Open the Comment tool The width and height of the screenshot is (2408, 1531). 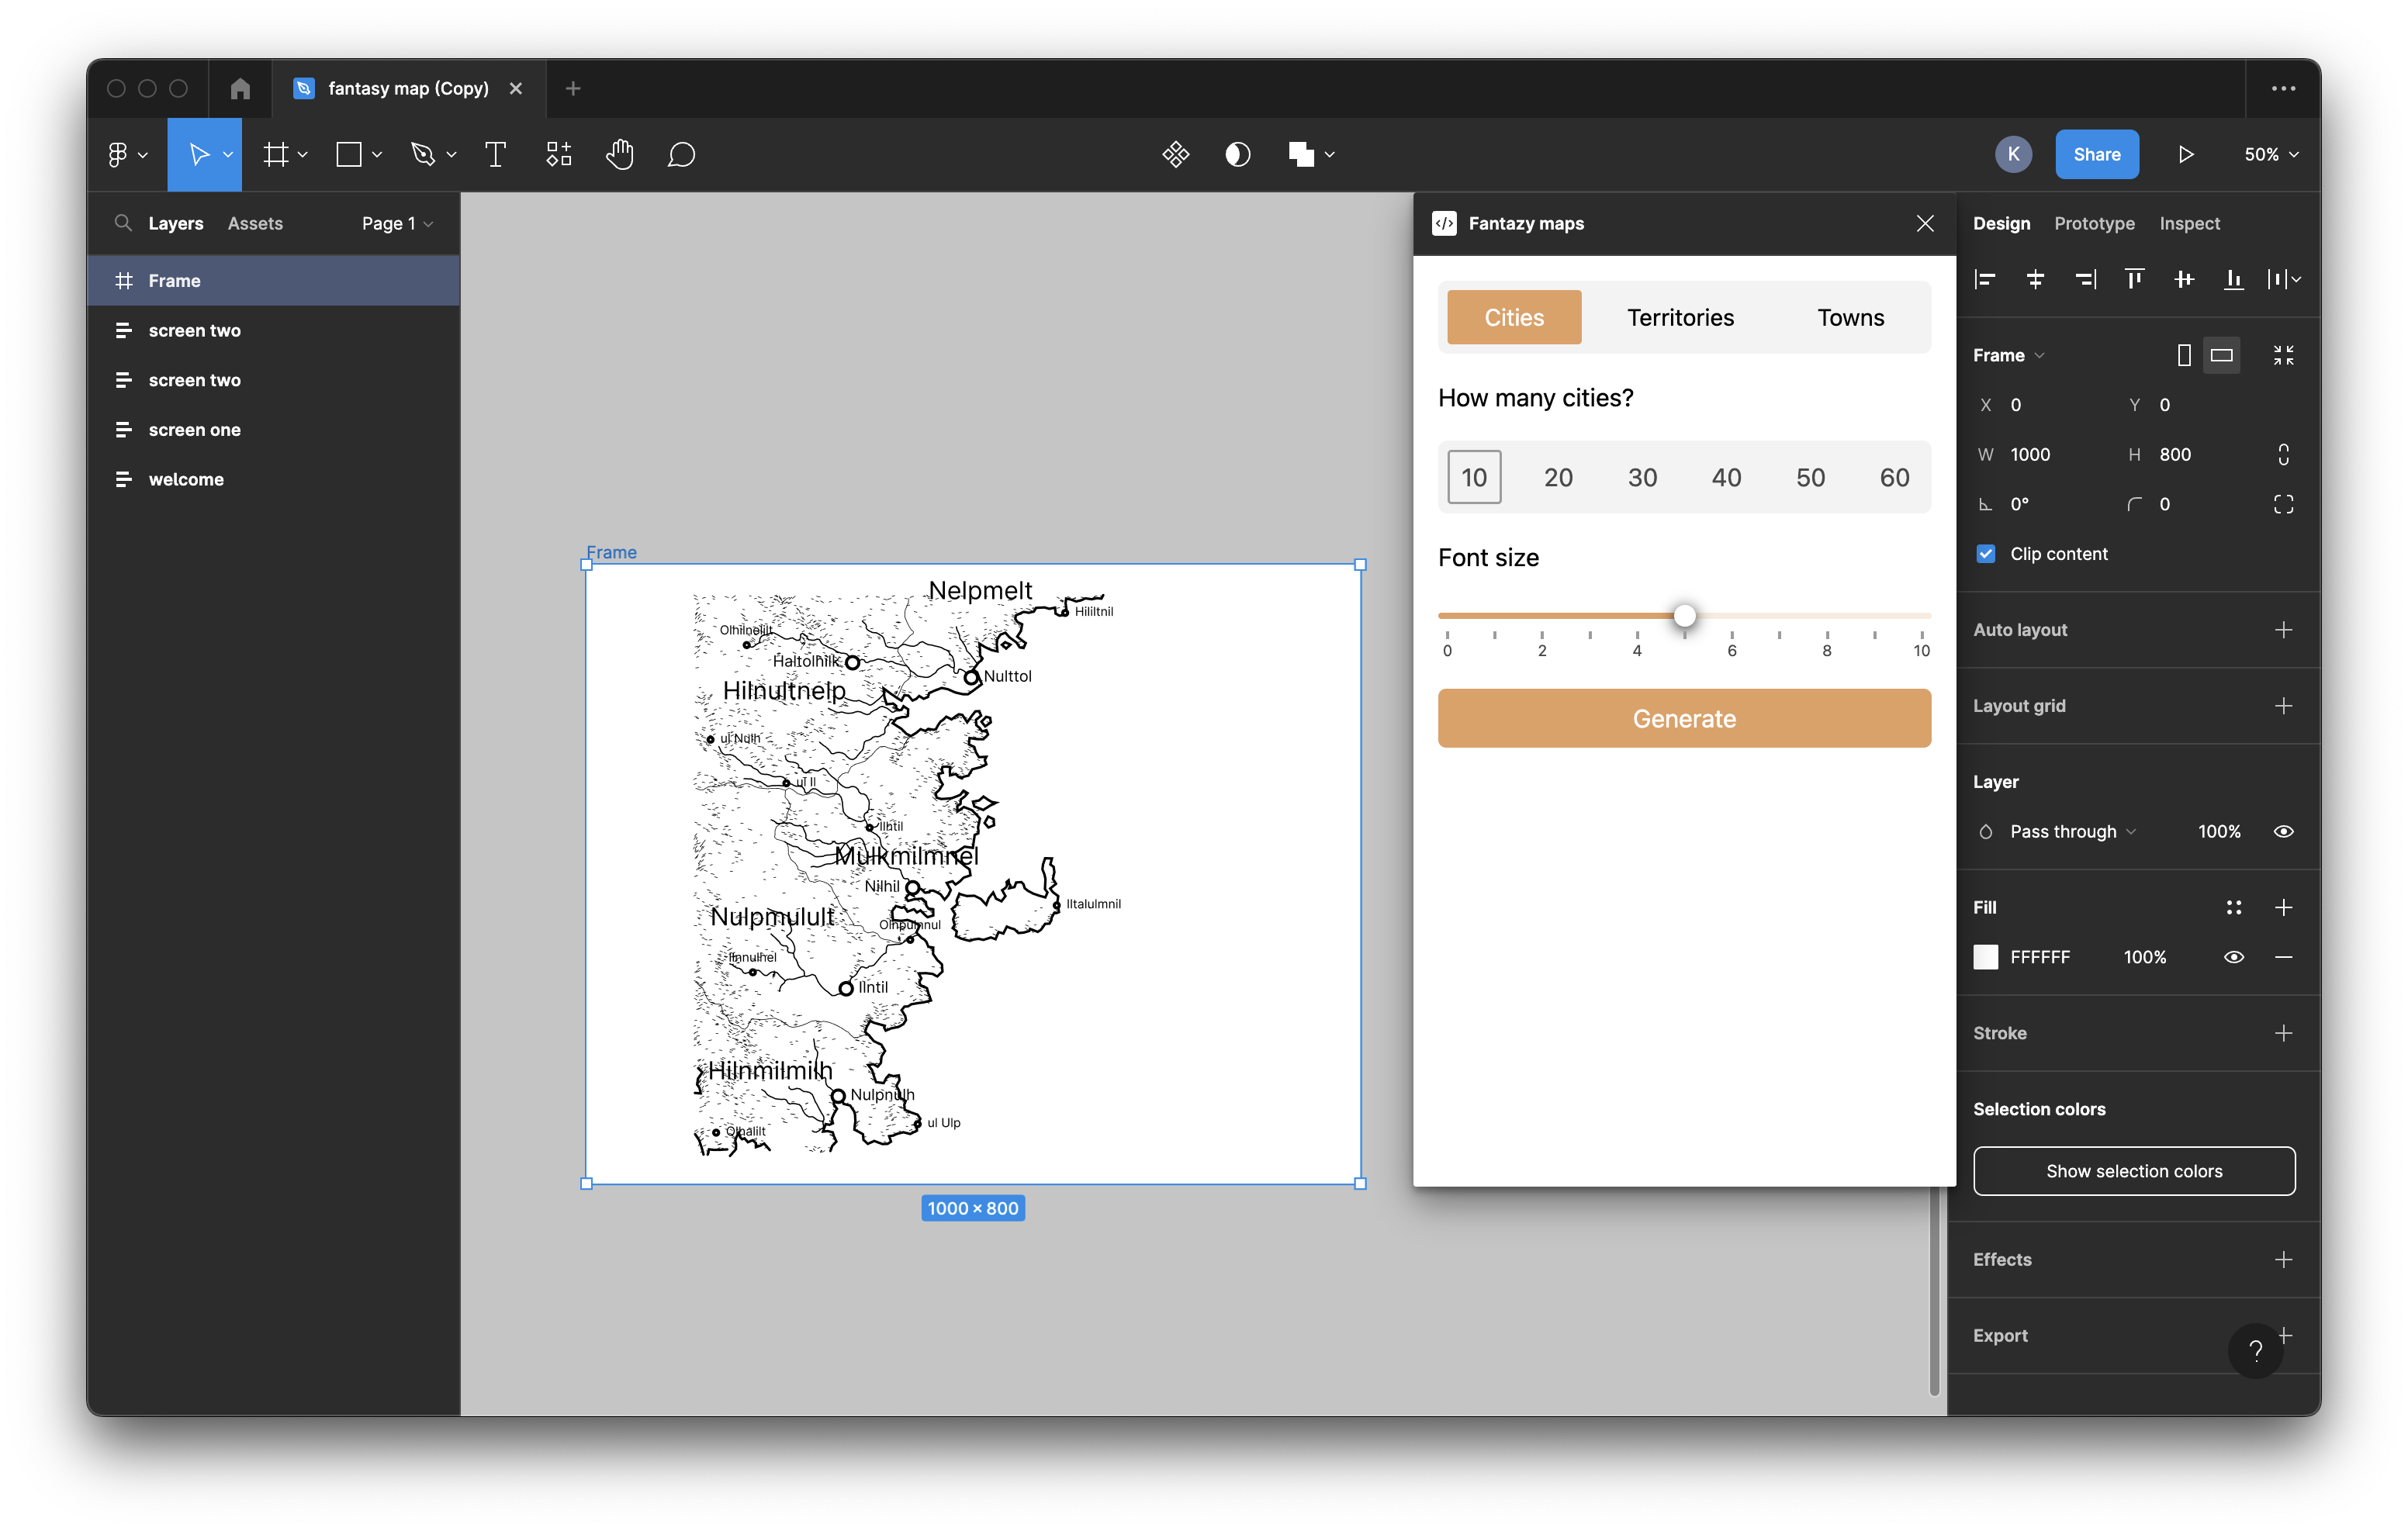point(681,155)
